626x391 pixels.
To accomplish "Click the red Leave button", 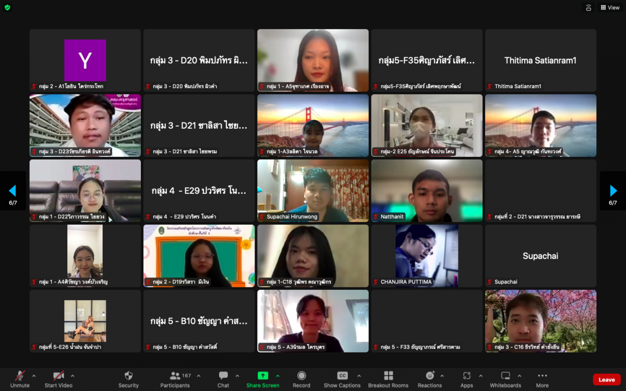I will (x=606, y=380).
